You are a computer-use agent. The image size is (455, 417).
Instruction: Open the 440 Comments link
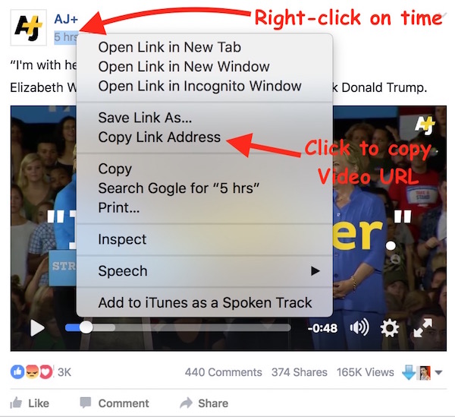point(223,372)
